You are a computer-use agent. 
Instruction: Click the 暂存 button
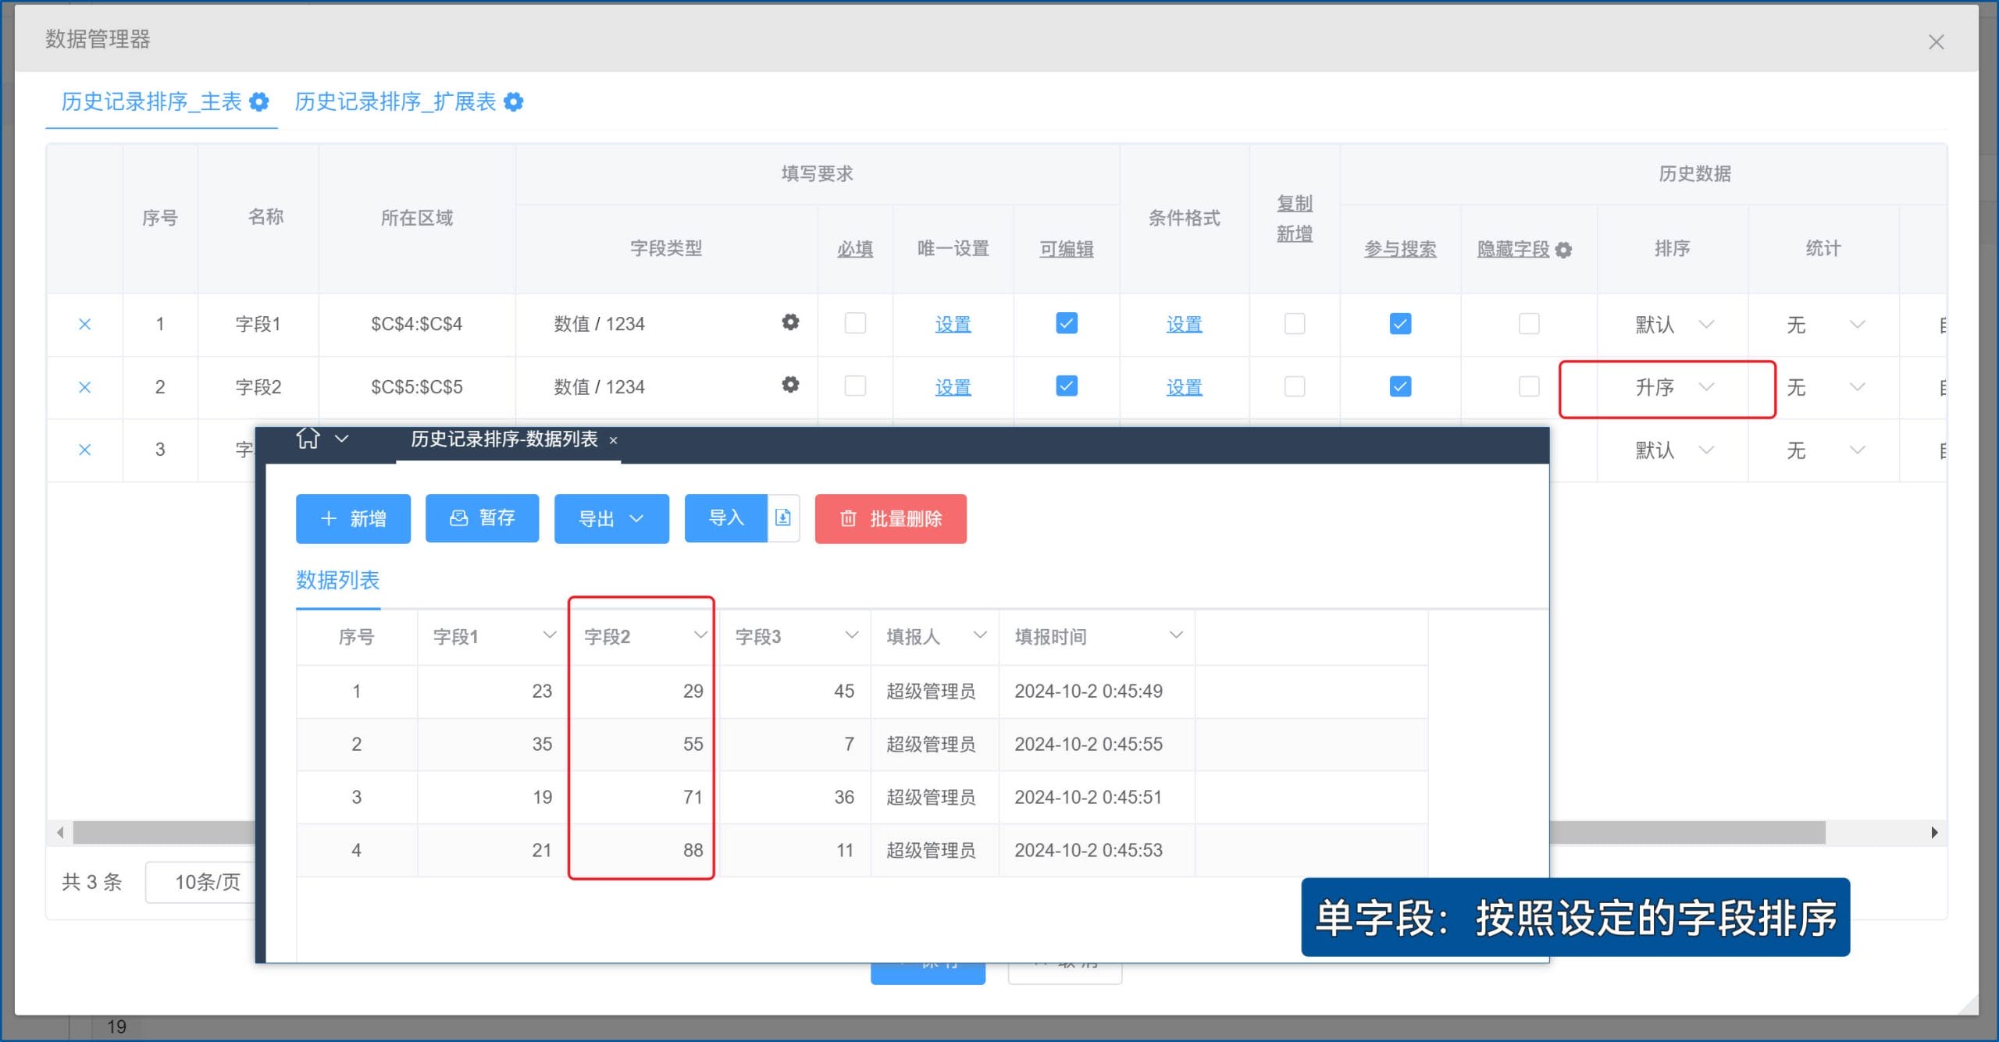point(482,518)
